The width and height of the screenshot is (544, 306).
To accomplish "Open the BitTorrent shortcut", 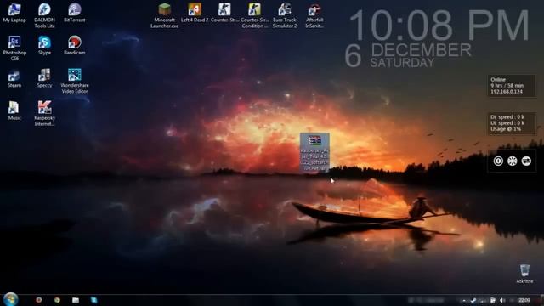I will tap(74, 14).
